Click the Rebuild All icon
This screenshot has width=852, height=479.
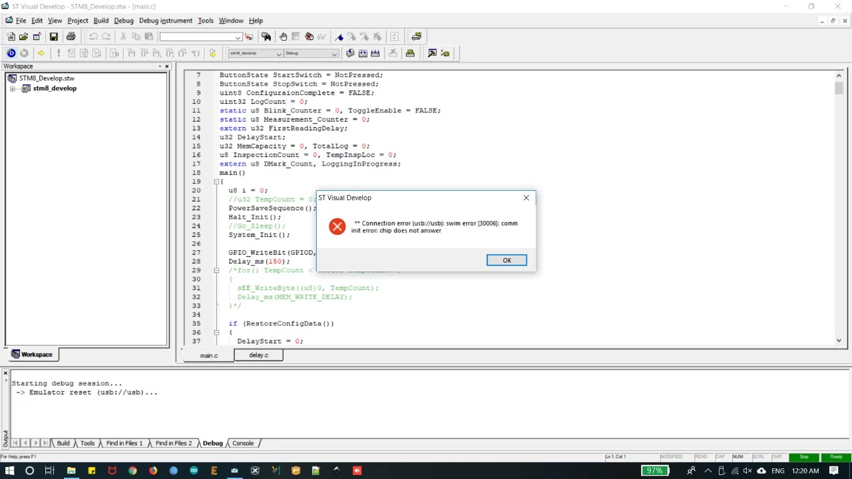tap(375, 53)
